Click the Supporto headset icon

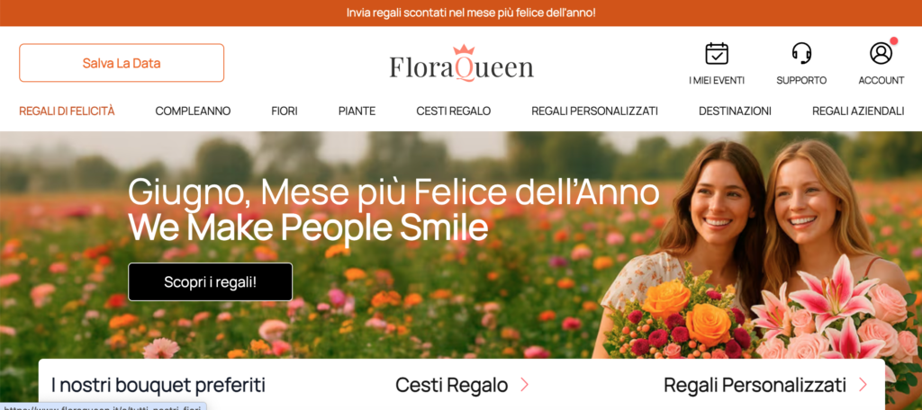pyautogui.click(x=801, y=53)
